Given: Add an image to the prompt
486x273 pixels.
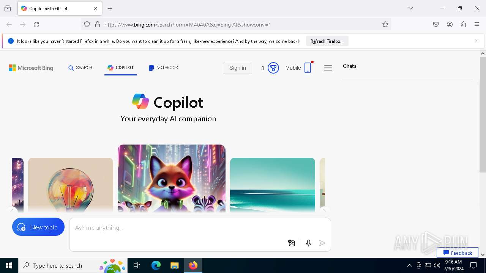Looking at the screenshot, I should coord(292,243).
